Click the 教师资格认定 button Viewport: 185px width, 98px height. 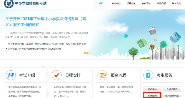click(x=172, y=96)
